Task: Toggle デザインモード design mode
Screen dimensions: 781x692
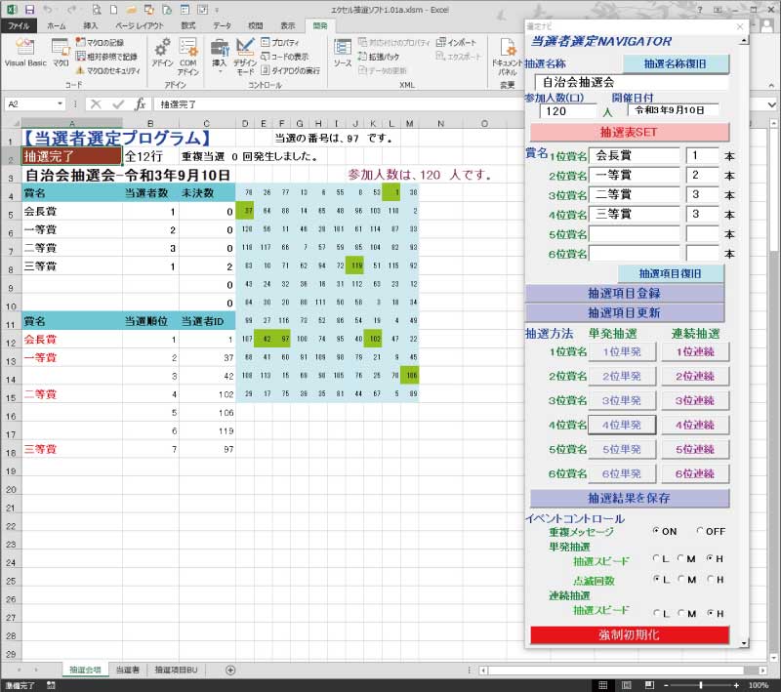Action: coord(245,56)
